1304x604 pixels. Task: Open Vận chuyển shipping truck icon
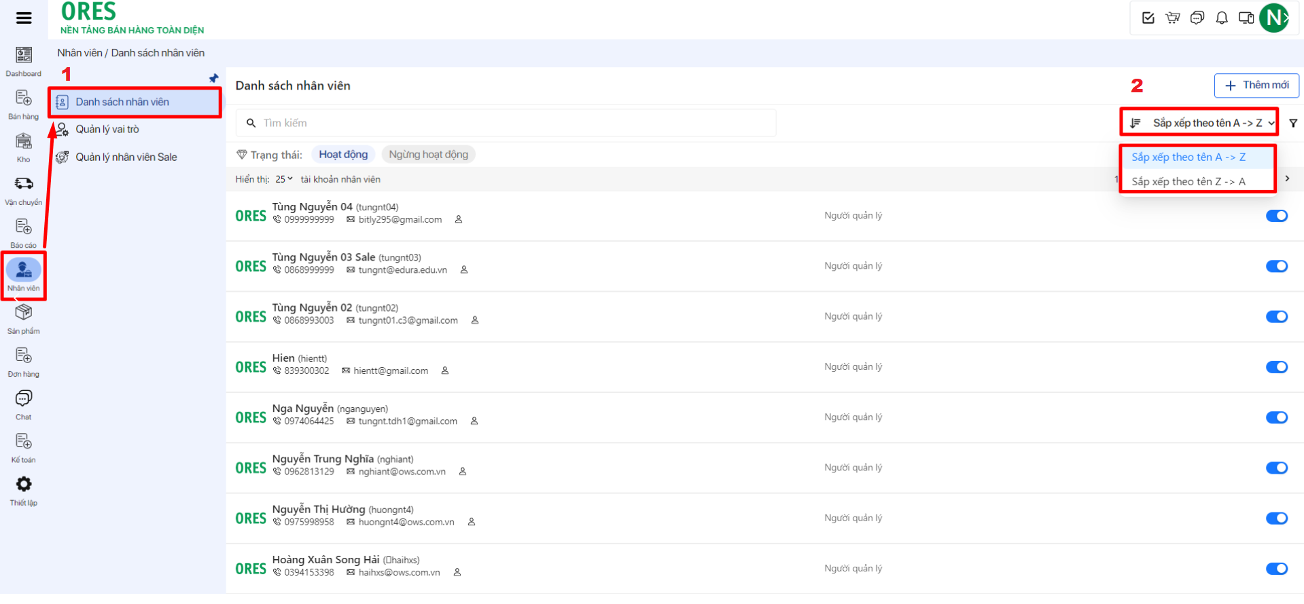click(24, 184)
